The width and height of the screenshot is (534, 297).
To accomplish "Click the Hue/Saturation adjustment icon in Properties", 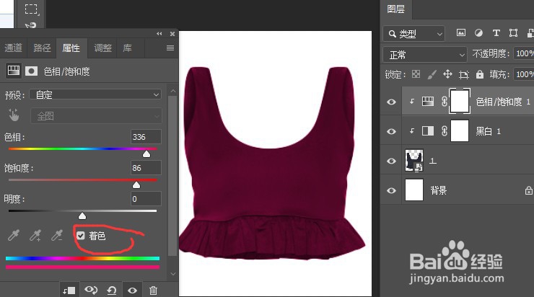I will 13,71.
